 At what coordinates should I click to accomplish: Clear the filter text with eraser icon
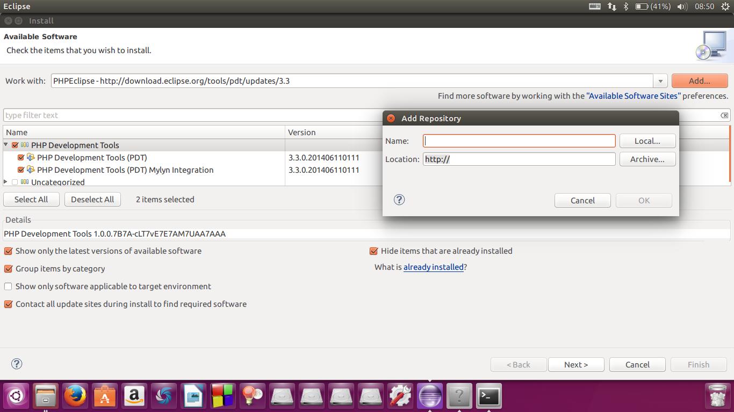point(724,115)
